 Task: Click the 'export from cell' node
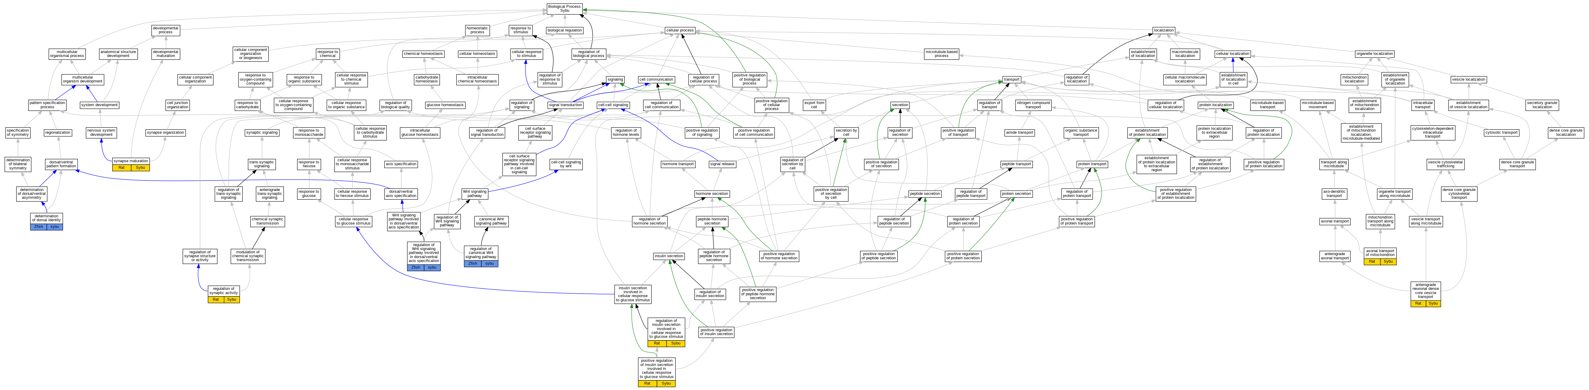814,105
